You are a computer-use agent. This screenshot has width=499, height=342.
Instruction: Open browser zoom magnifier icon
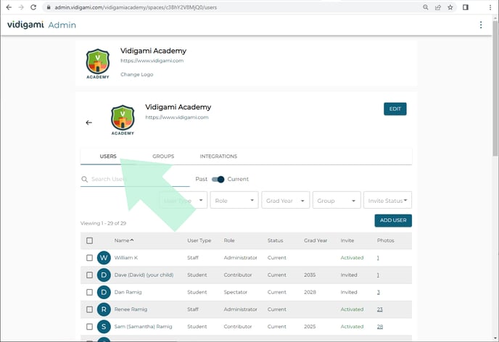(x=426, y=7)
